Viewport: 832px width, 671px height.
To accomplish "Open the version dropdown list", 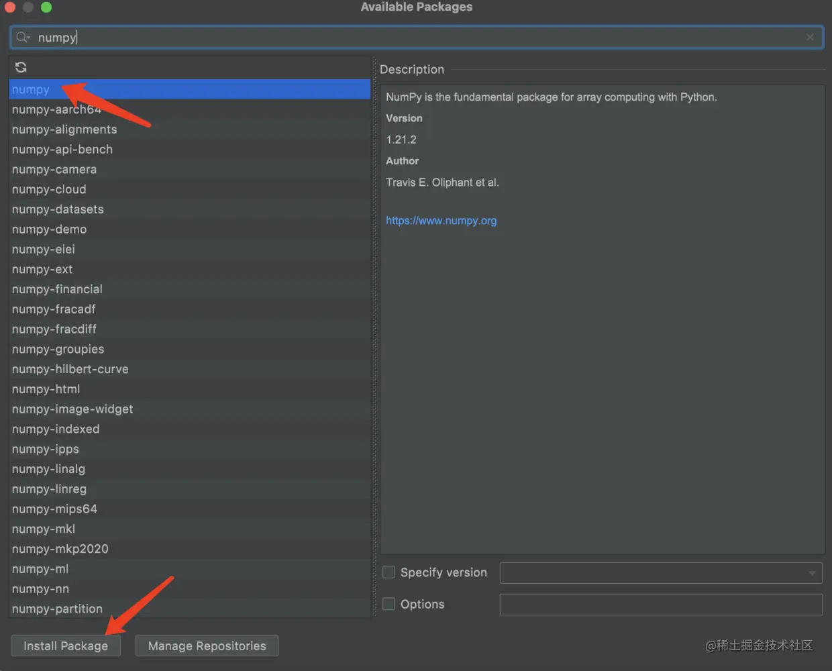I will click(x=812, y=573).
